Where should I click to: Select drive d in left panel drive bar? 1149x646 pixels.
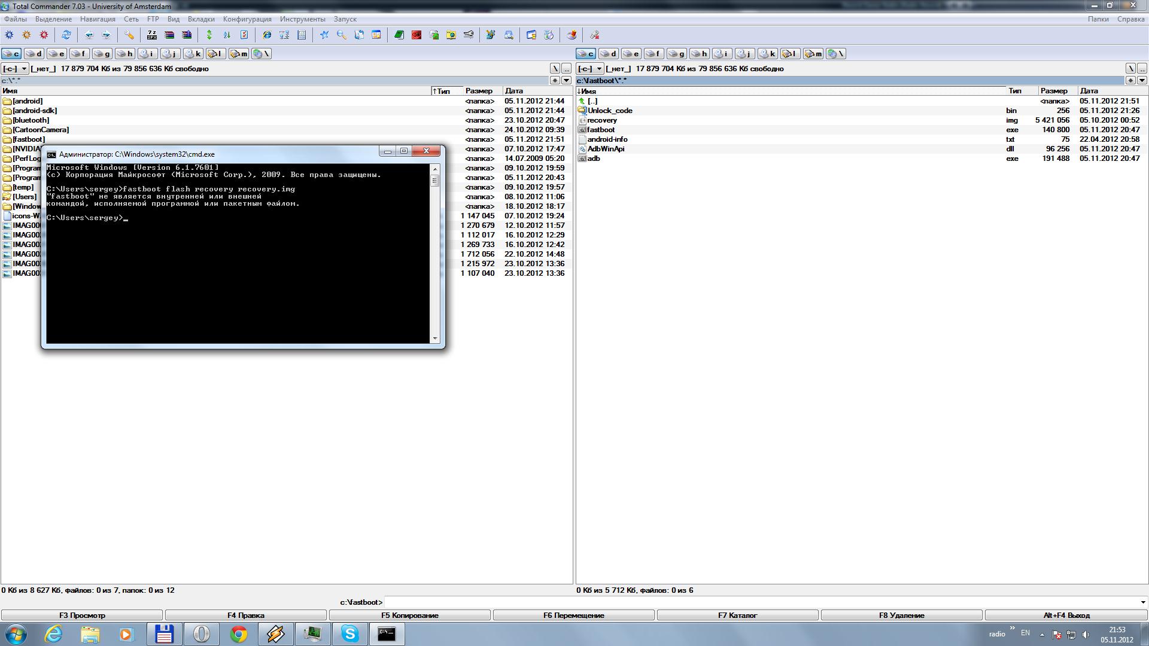tap(34, 54)
